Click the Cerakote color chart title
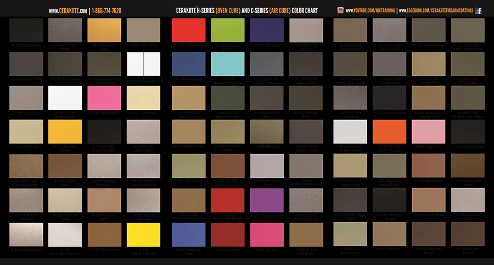The width and height of the screenshot is (494, 265). point(246,11)
